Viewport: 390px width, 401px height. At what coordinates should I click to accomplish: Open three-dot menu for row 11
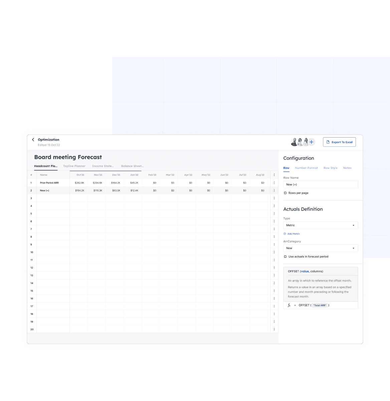tap(274, 260)
